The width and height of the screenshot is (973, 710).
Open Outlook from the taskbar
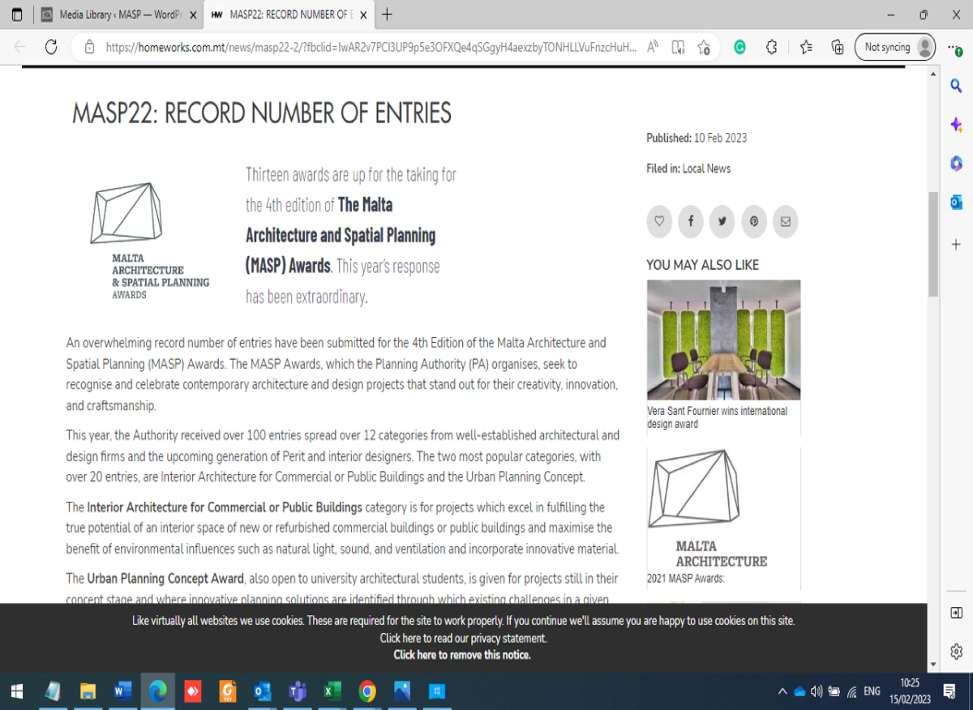pyautogui.click(x=262, y=691)
